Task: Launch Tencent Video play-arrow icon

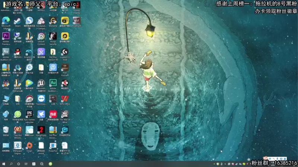Action: pyautogui.click(x=29, y=83)
